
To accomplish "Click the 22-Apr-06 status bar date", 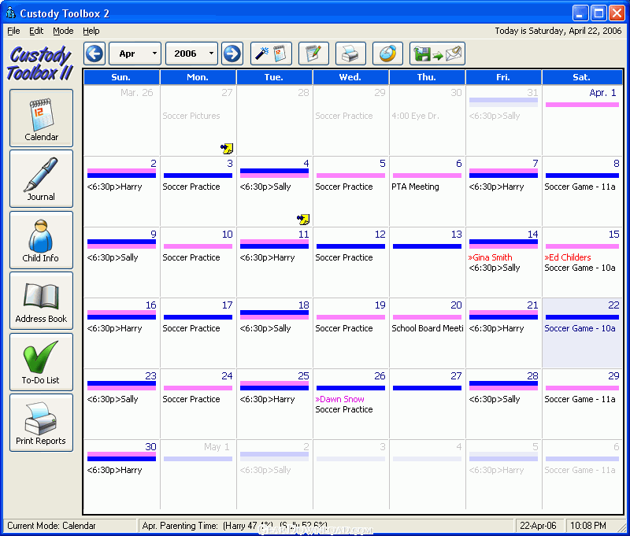I will click(538, 526).
